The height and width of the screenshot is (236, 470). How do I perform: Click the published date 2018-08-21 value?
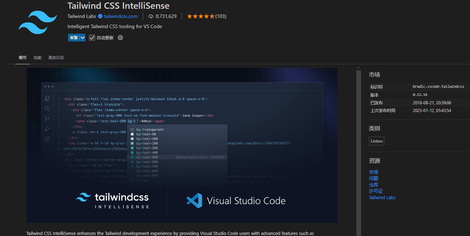click(x=432, y=103)
